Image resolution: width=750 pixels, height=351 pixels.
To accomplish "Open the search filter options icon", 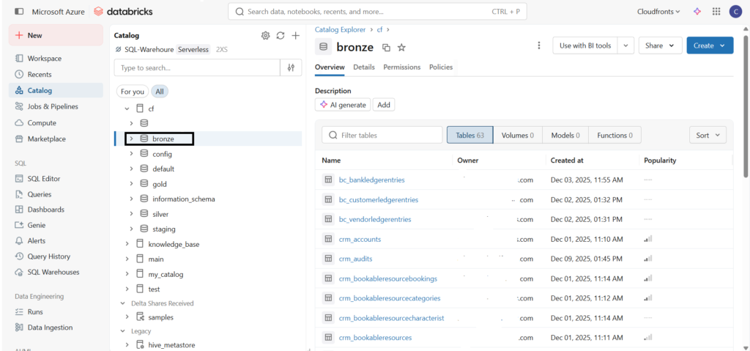I will point(291,67).
